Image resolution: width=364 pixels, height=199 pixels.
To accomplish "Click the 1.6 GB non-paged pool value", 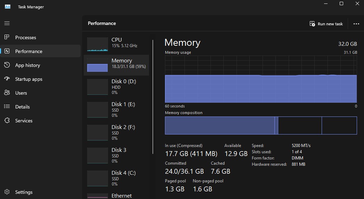I will pyautogui.click(x=202, y=189).
